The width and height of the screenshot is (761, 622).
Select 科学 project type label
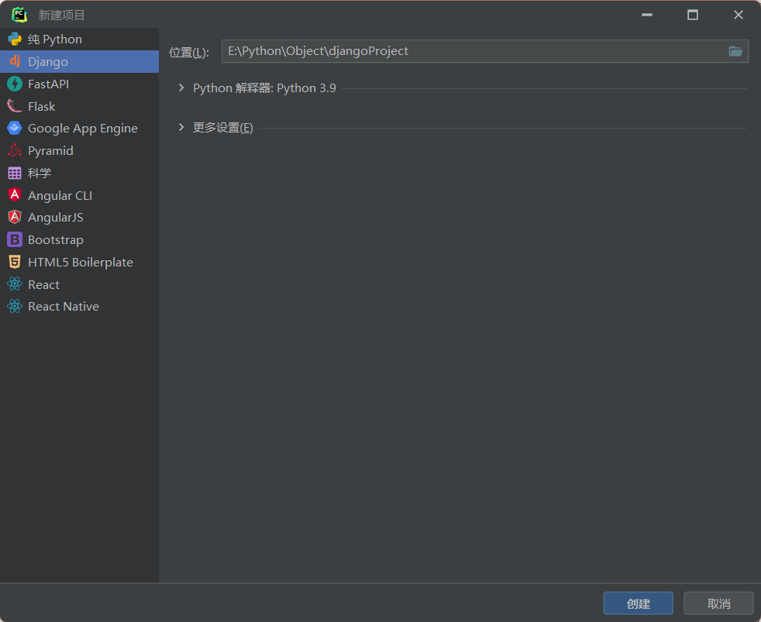click(x=40, y=174)
